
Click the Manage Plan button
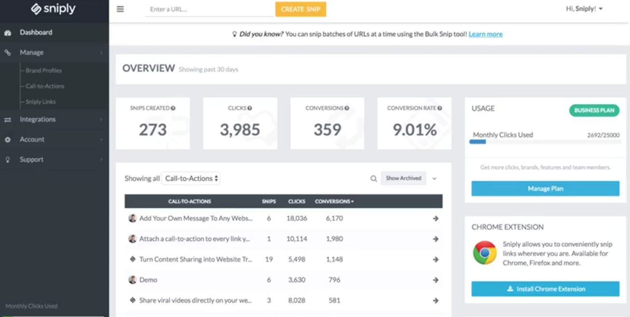tap(546, 188)
